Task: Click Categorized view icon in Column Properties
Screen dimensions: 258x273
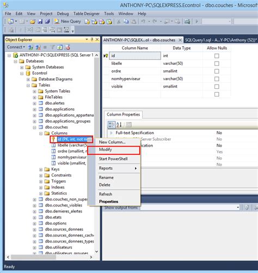Action: click(112, 125)
